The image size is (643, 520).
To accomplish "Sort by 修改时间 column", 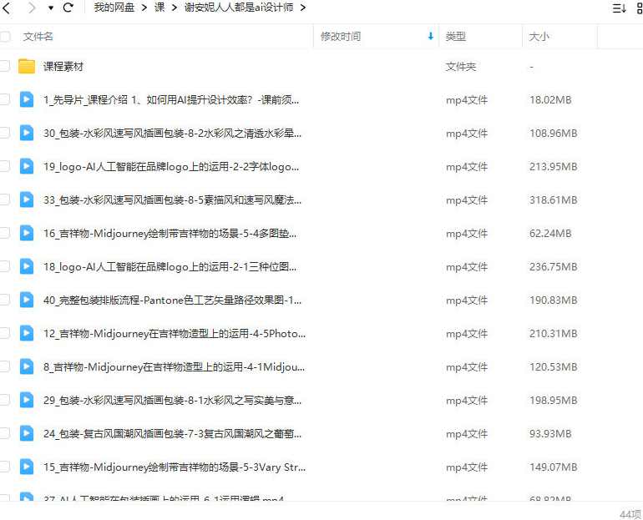I will pyautogui.click(x=341, y=37).
